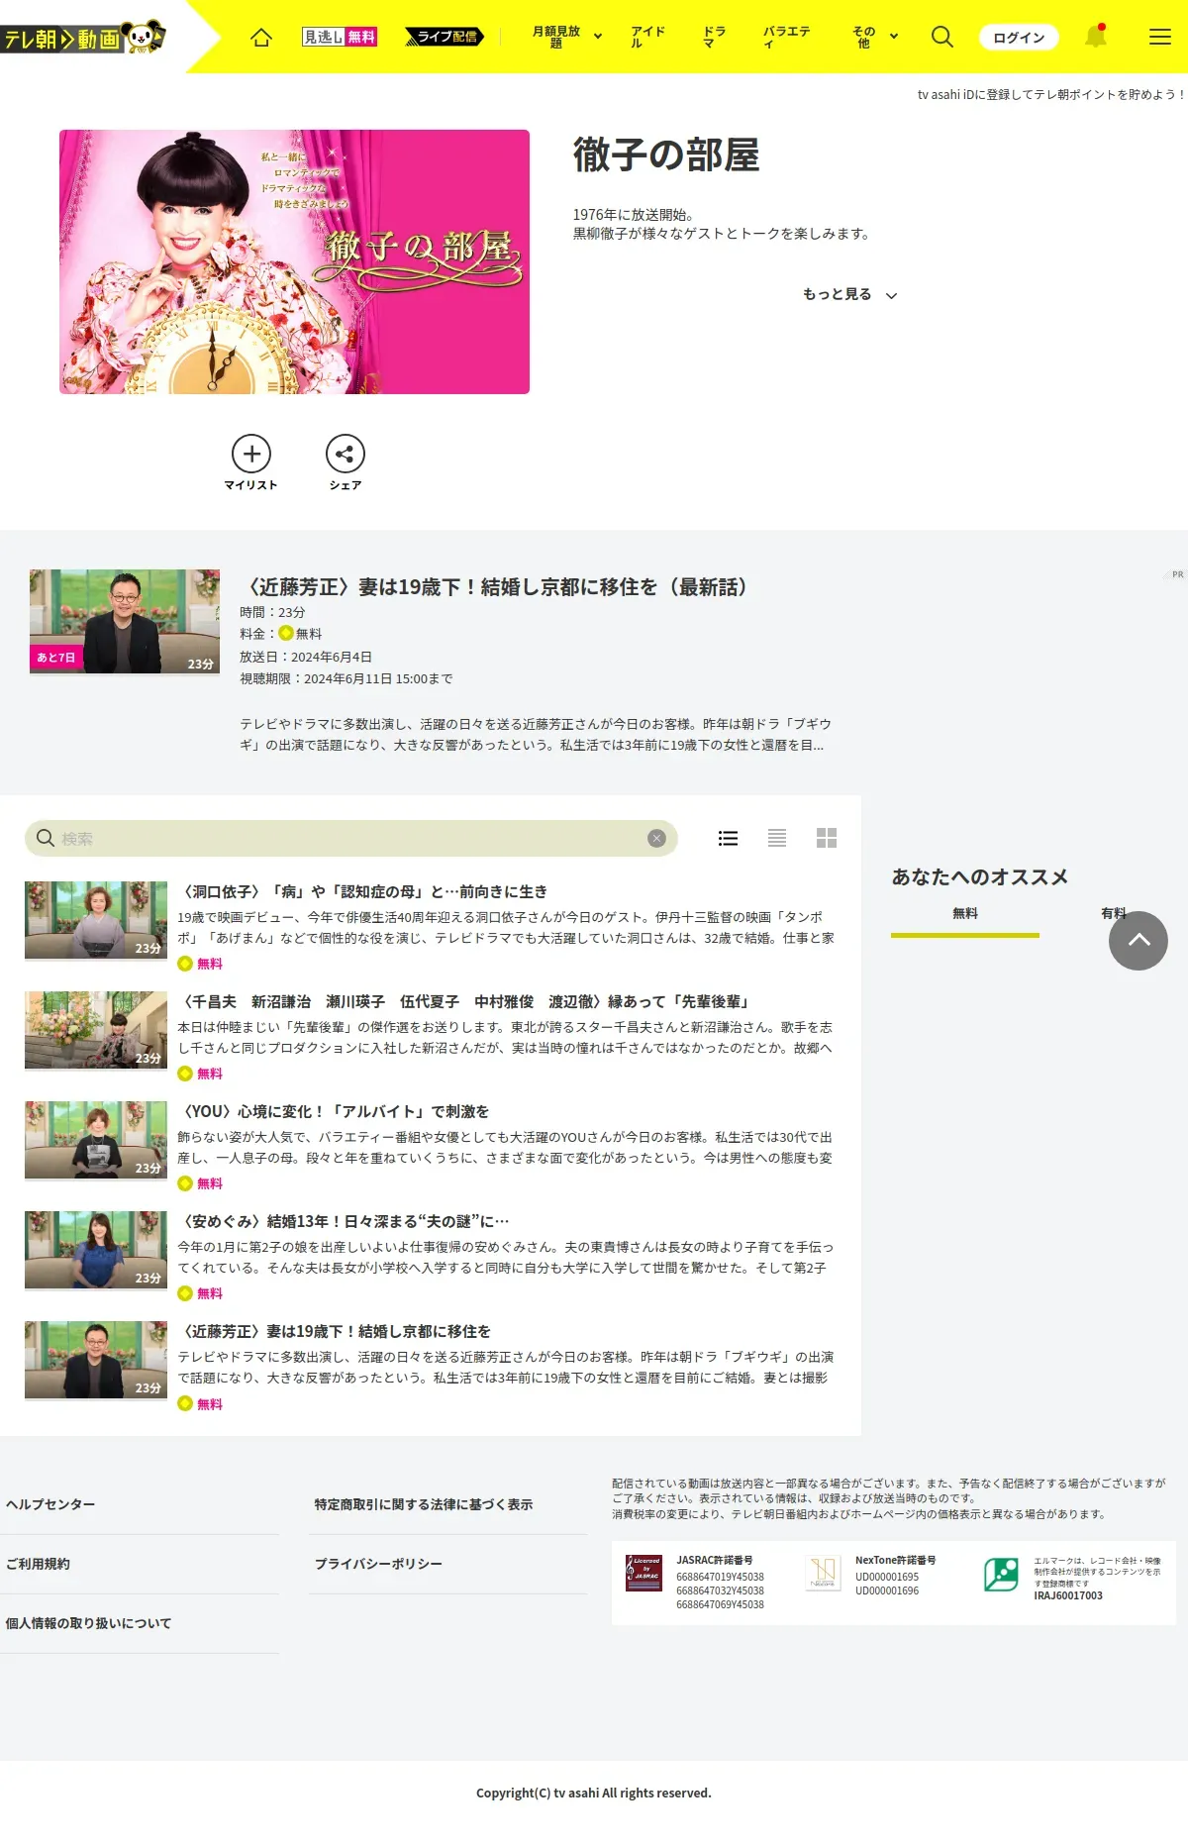1188x1846 pixels.
Task: Open the 徹子の部屋 main banner image
Action: (x=294, y=261)
